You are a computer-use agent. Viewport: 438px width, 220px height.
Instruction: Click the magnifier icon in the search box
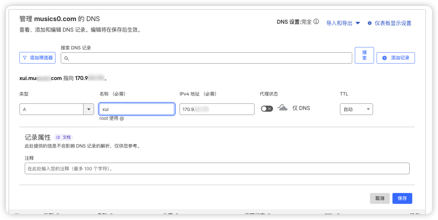tap(66, 58)
